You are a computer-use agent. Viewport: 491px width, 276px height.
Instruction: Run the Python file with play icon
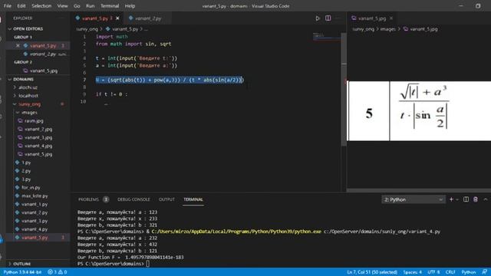click(318, 18)
